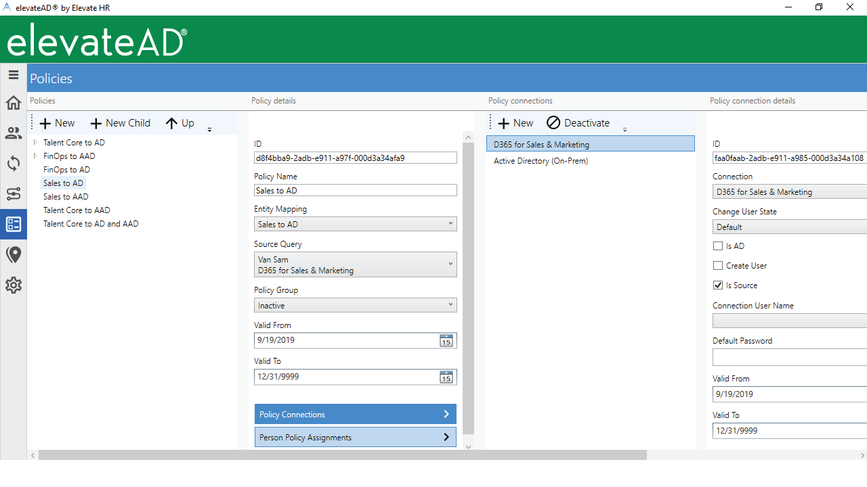
Task: Click New in Policy connections toolbar
Action: point(515,123)
